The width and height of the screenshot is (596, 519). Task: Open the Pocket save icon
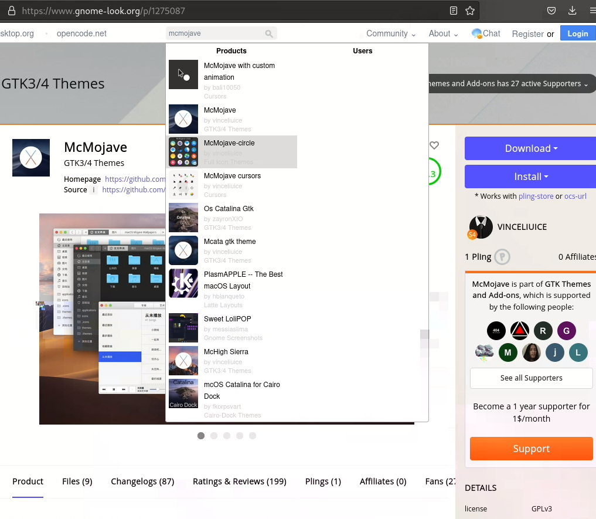coord(551,11)
